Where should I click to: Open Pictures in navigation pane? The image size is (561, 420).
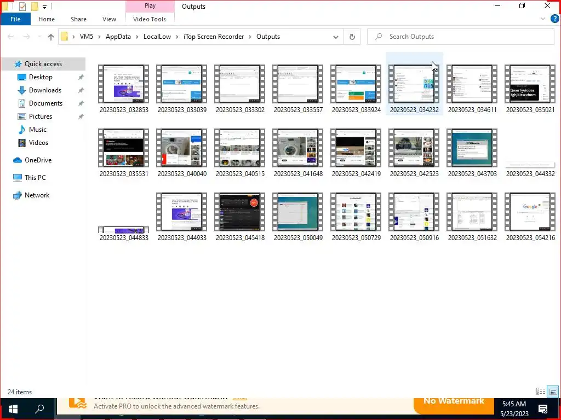click(41, 116)
